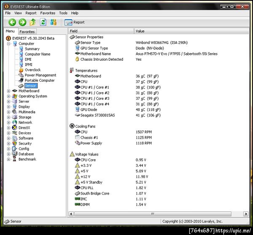Screen dimensions: 253x235
Task: Click the Multimedia speaker icon
Action: [x=15, y=112]
